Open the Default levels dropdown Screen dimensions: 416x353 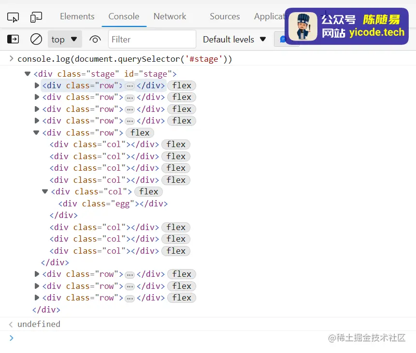pyautogui.click(x=234, y=39)
